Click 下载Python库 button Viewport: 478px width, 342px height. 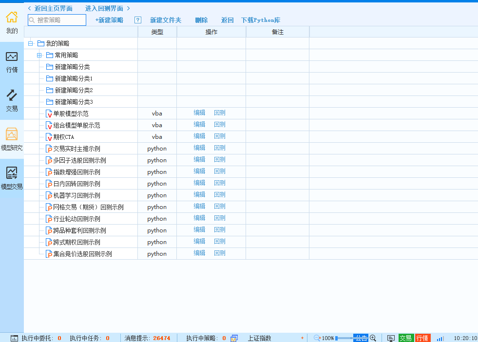pyautogui.click(x=261, y=20)
